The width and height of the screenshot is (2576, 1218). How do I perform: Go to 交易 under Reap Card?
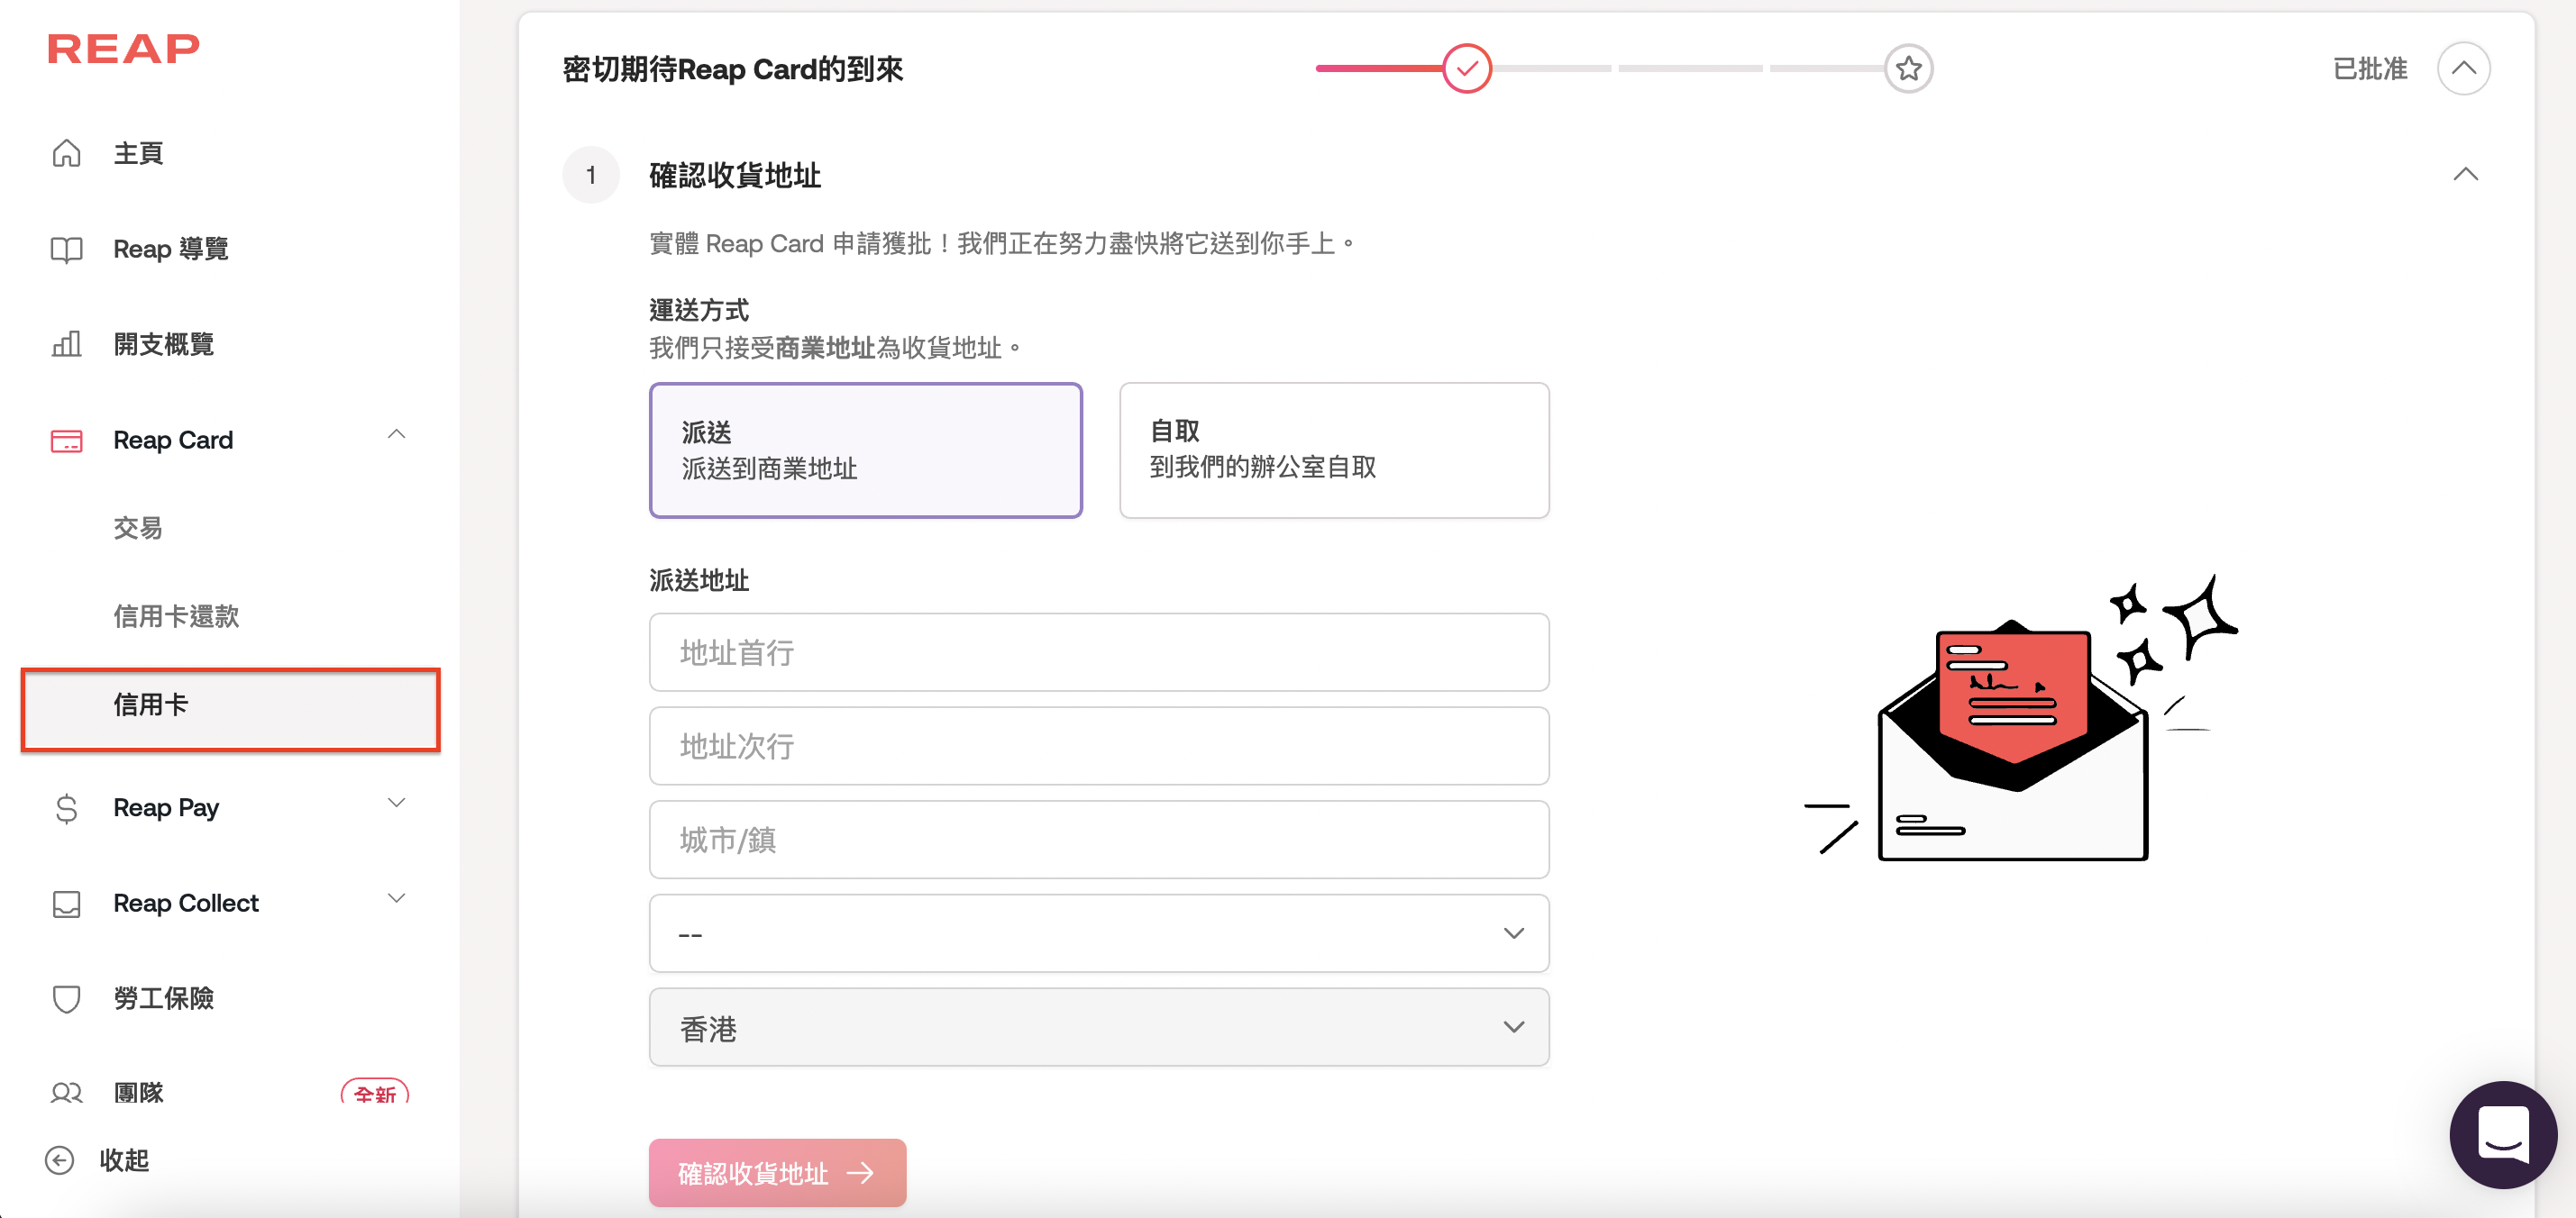click(x=138, y=528)
